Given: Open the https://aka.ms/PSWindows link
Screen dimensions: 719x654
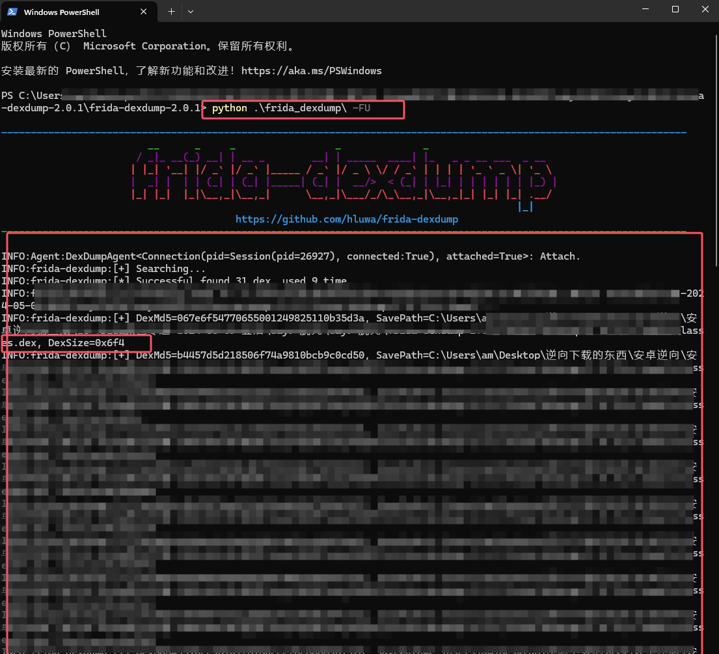Looking at the screenshot, I should (312, 71).
